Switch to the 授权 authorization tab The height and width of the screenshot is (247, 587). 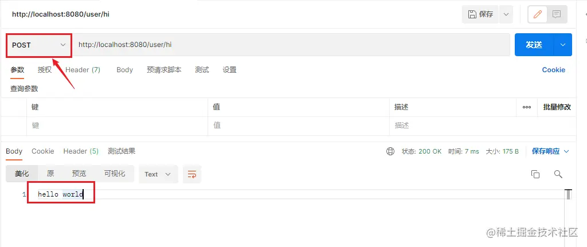[45, 70]
